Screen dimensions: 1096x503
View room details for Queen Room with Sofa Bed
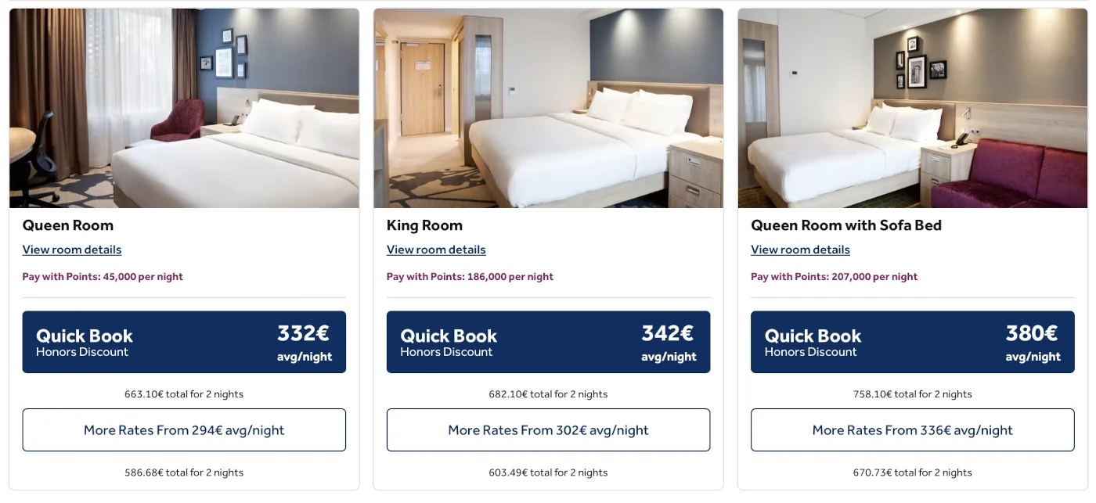pyautogui.click(x=800, y=250)
